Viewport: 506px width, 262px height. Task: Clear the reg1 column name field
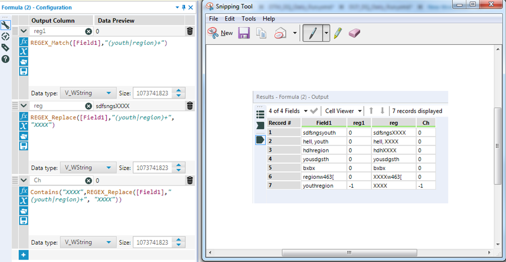(x=89, y=31)
